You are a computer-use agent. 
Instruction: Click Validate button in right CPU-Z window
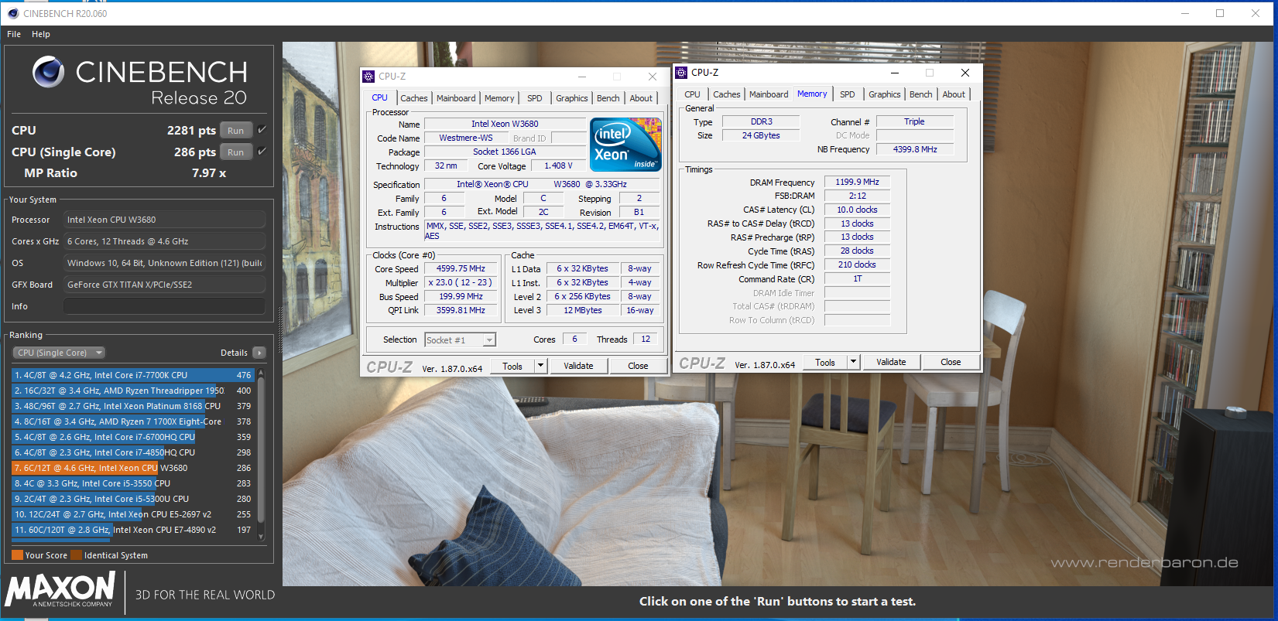tap(891, 362)
